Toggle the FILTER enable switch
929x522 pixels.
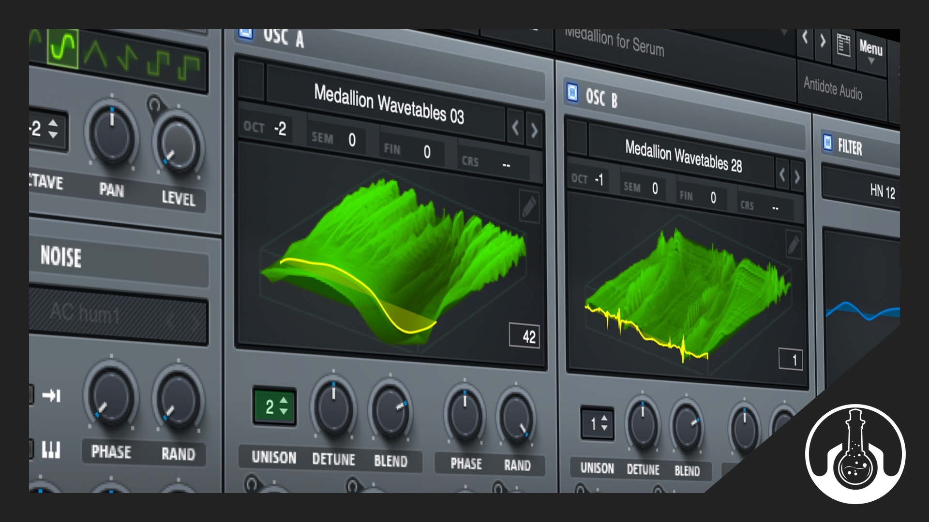828,143
